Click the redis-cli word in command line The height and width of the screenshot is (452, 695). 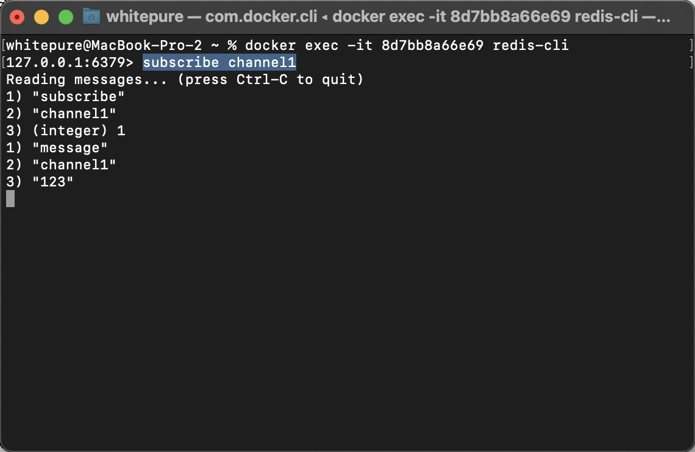pyautogui.click(x=530, y=45)
